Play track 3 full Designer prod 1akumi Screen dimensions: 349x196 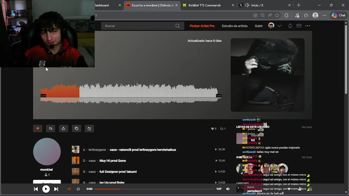click(118, 172)
